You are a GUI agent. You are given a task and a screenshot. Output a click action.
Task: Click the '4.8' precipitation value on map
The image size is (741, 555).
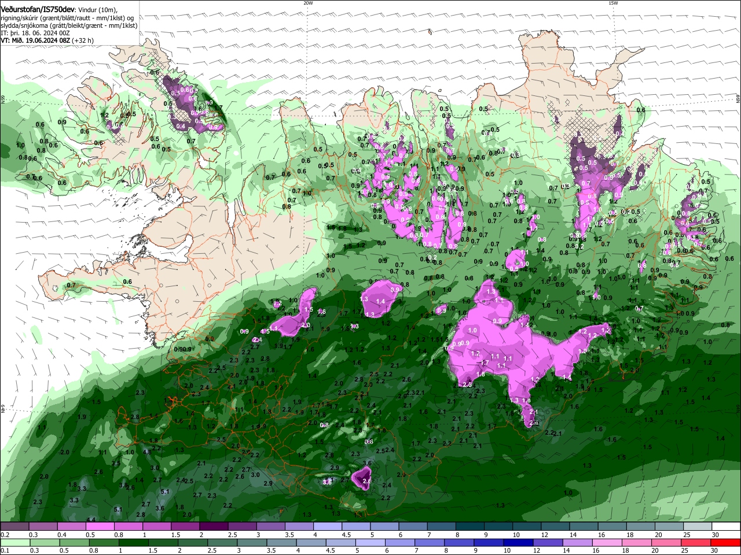pyautogui.click(x=147, y=452)
